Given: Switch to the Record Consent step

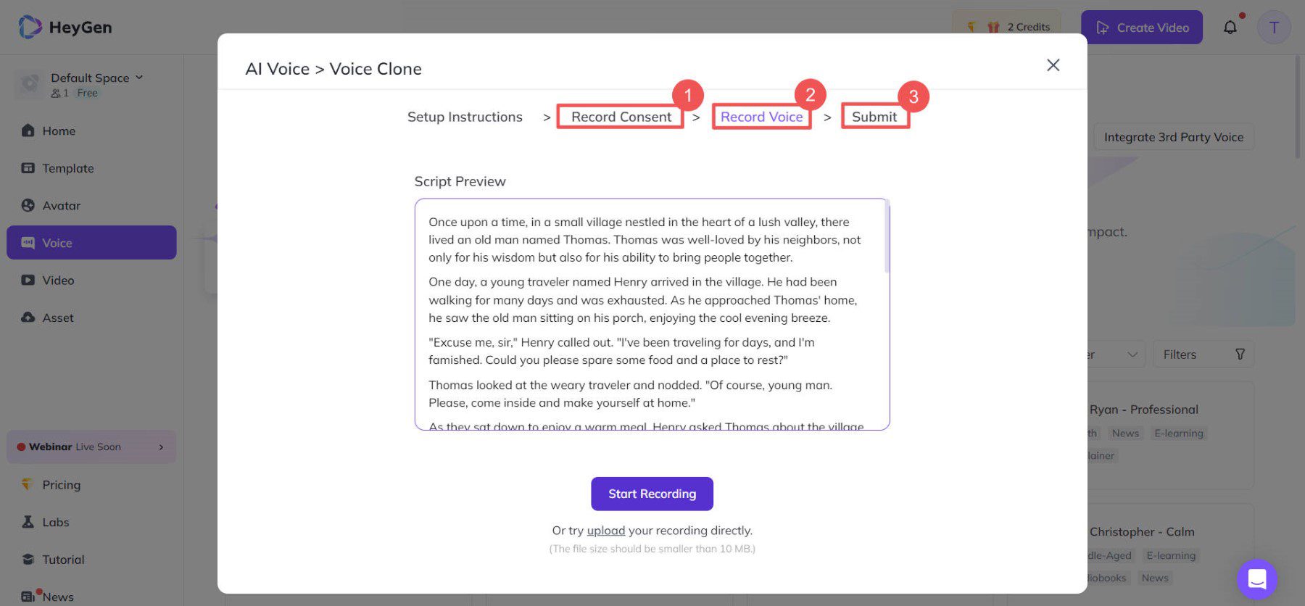Looking at the screenshot, I should tap(621, 116).
